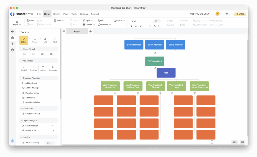Image resolution: width=257 pixels, height=157 pixels.
Task: Choose the picture-with-rows shape format
Action: 52,54
